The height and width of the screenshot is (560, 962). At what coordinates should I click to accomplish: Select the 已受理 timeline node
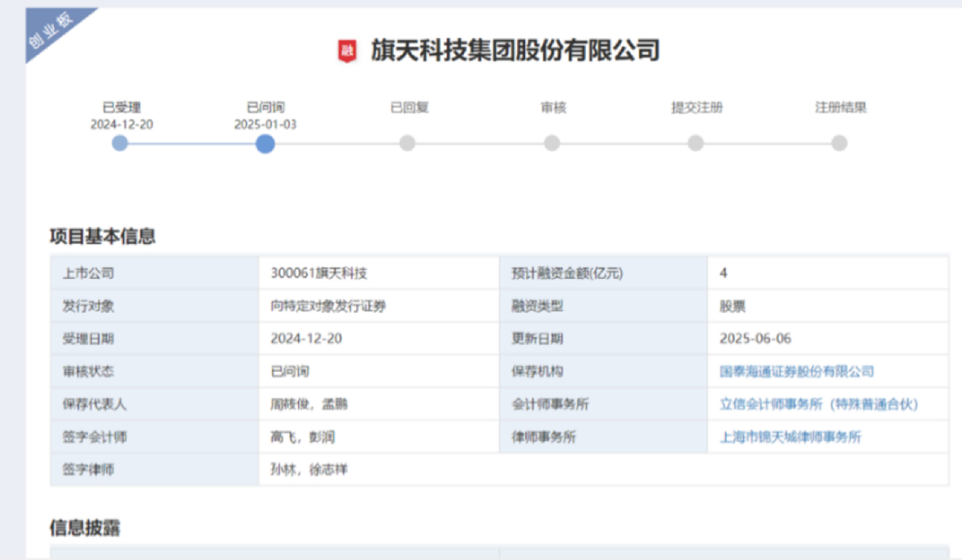(x=120, y=144)
